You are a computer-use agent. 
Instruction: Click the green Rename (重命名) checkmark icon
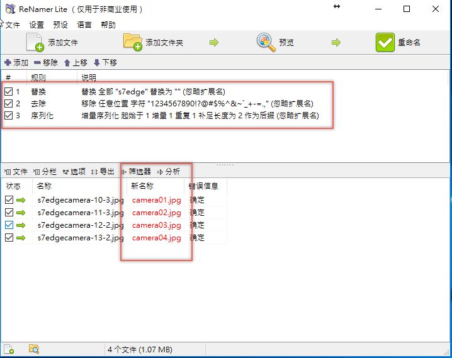click(385, 42)
